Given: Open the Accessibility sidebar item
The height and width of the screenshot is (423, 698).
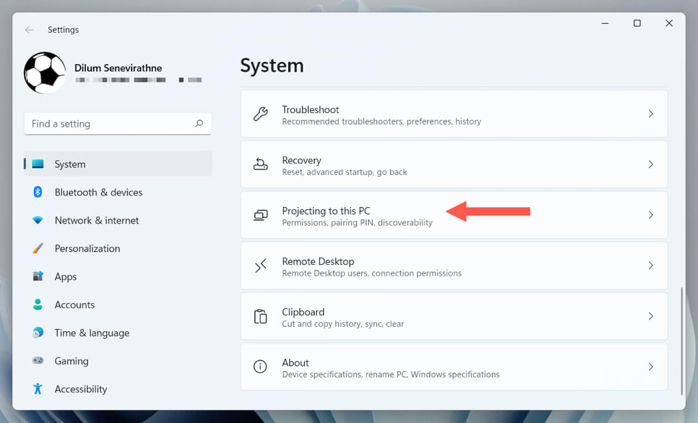Looking at the screenshot, I should (x=80, y=389).
